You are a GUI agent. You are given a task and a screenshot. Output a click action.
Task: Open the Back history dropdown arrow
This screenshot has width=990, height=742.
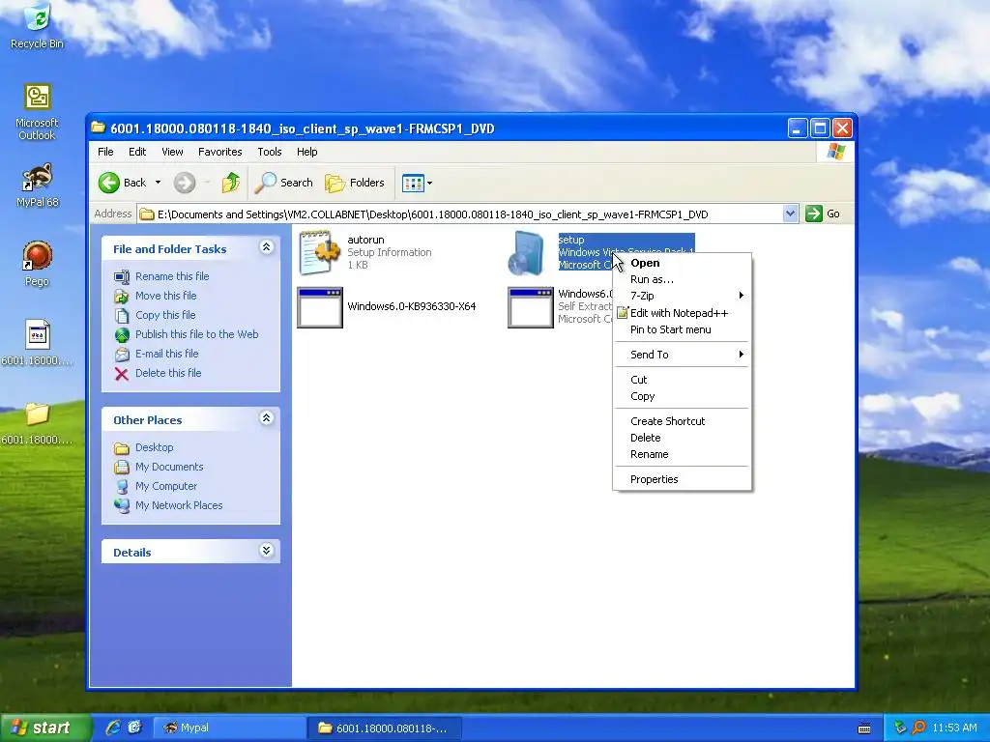click(158, 183)
